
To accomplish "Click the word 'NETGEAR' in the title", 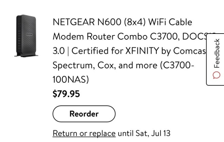I will click(x=74, y=22).
